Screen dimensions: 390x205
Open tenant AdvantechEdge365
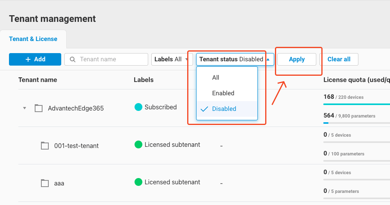tap(76, 108)
